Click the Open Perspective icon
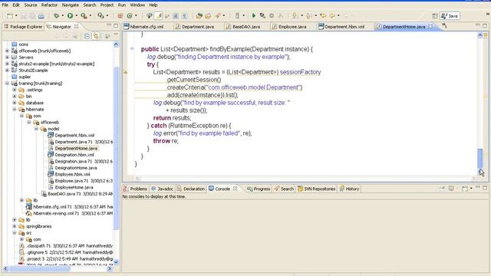Viewport: 491px width, 276px height. coord(435,16)
